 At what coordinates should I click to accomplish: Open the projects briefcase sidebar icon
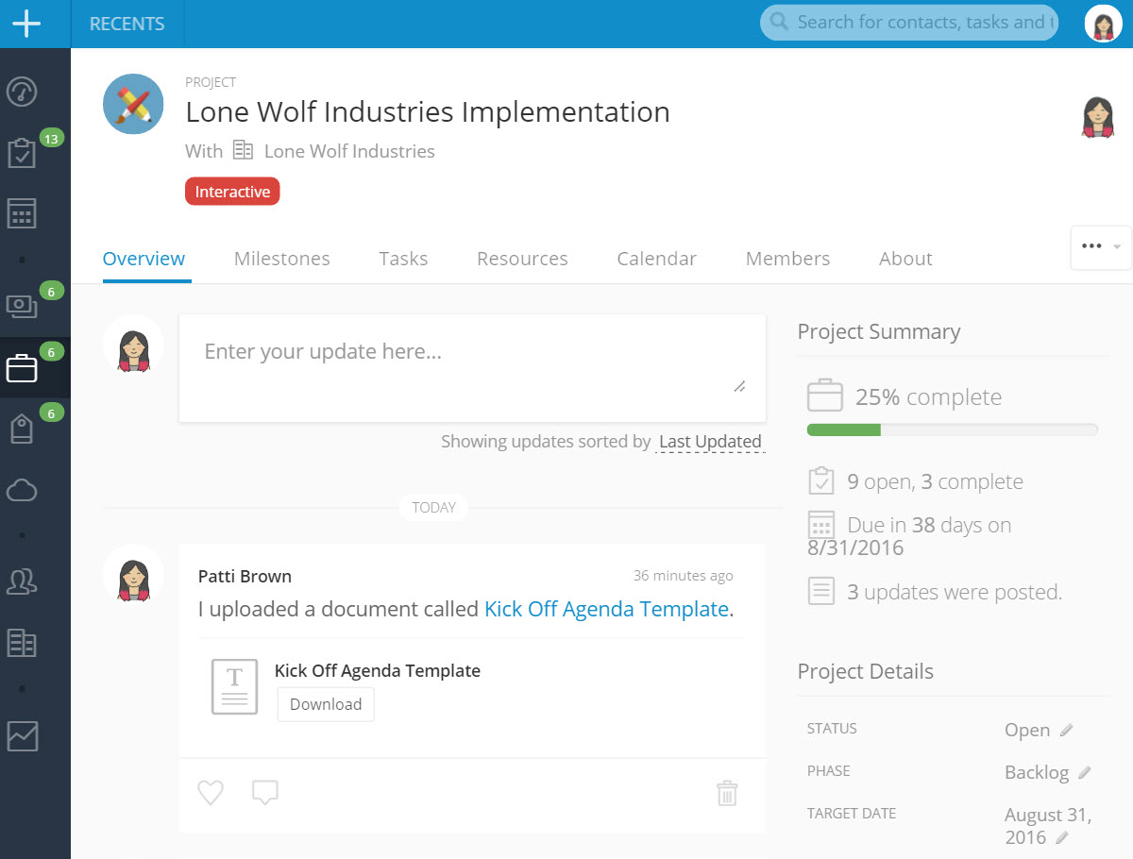[22, 368]
